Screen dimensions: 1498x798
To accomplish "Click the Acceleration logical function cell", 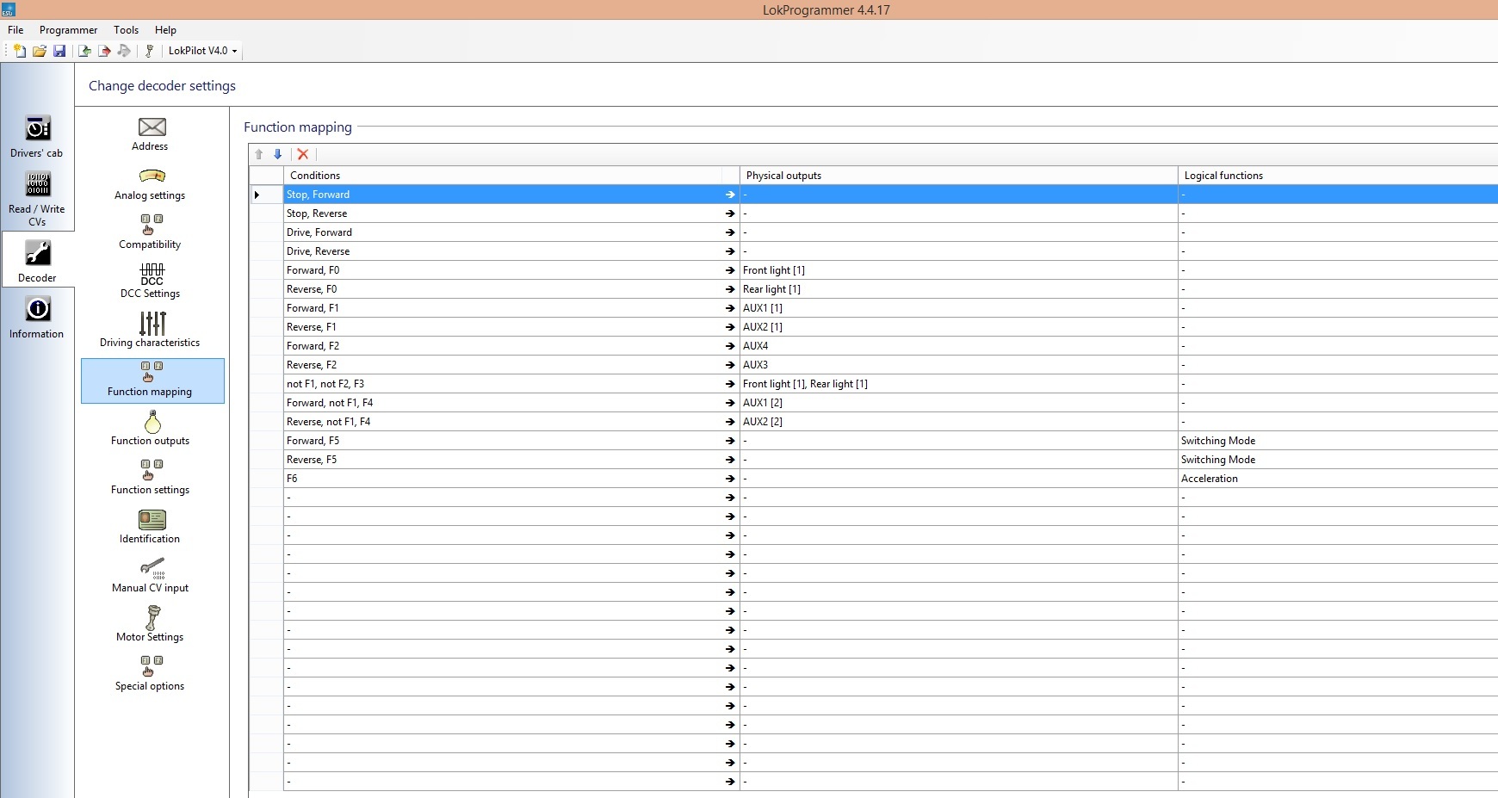I will 1338,479.
